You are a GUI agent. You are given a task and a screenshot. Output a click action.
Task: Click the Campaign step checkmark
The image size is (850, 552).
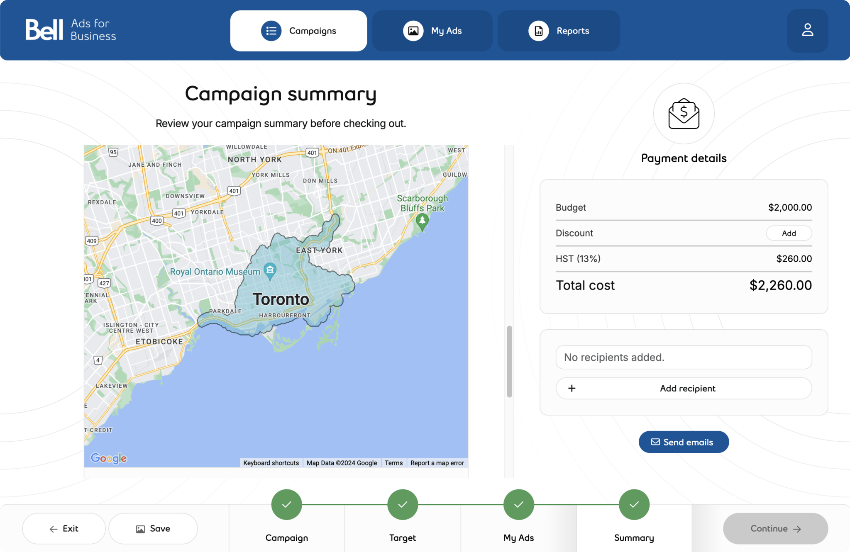pyautogui.click(x=286, y=504)
